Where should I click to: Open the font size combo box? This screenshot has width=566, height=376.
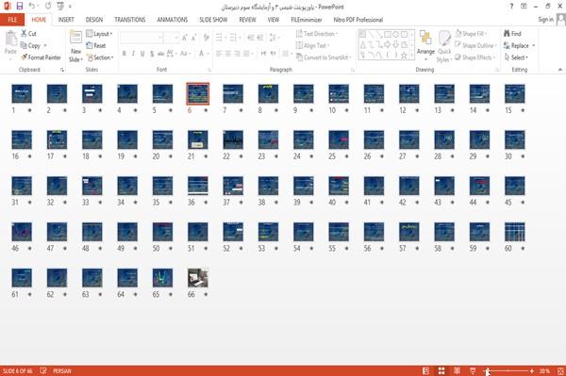(x=171, y=38)
